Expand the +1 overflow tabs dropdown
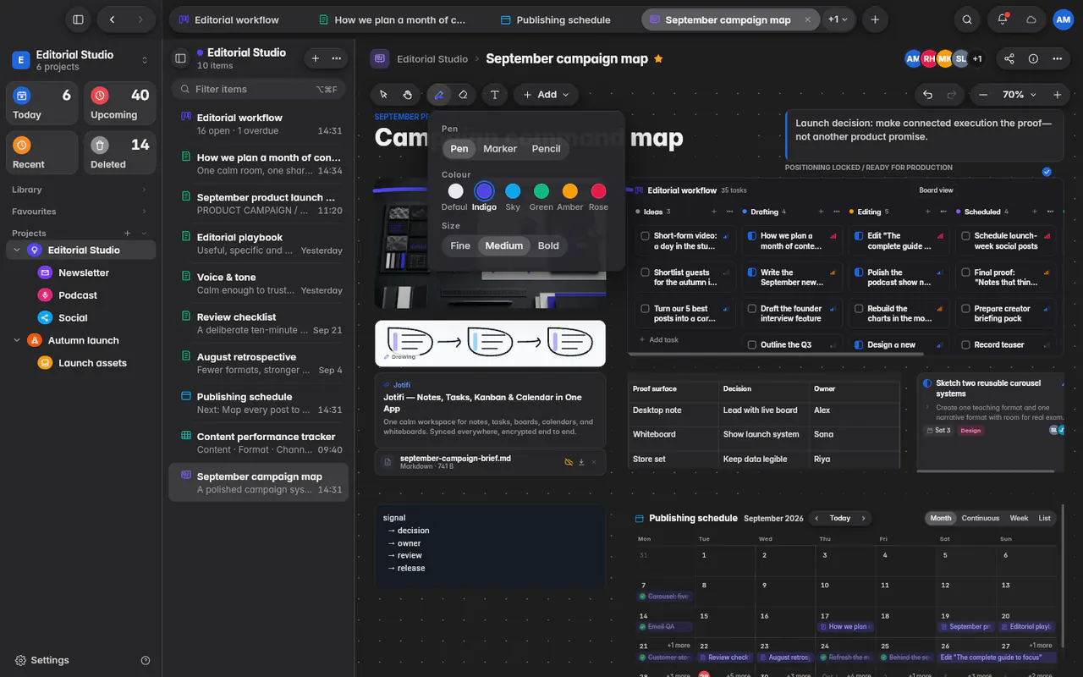 [x=838, y=19]
